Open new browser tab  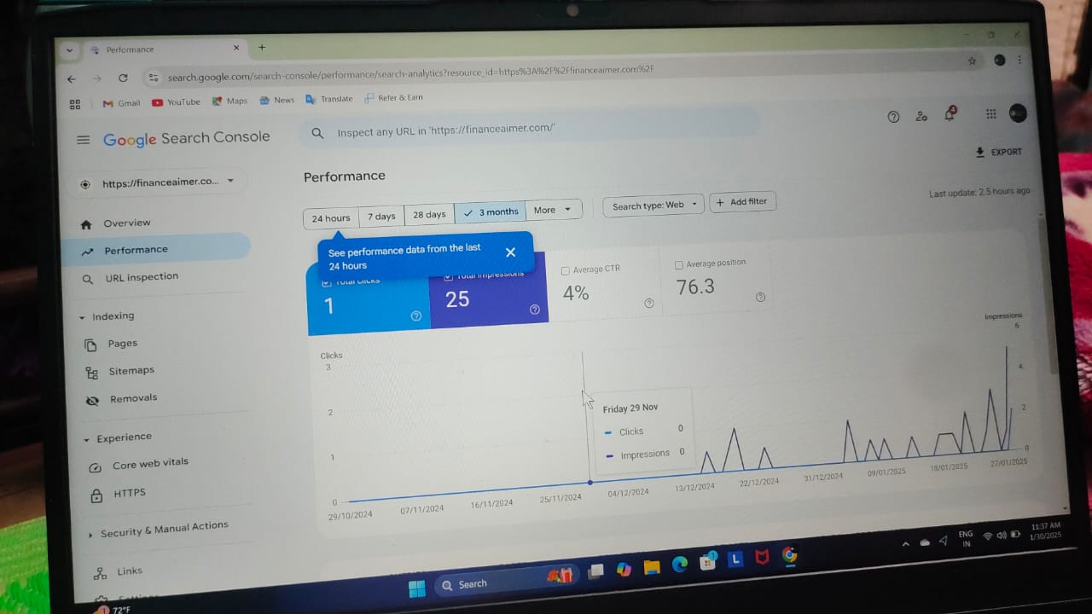tap(262, 48)
